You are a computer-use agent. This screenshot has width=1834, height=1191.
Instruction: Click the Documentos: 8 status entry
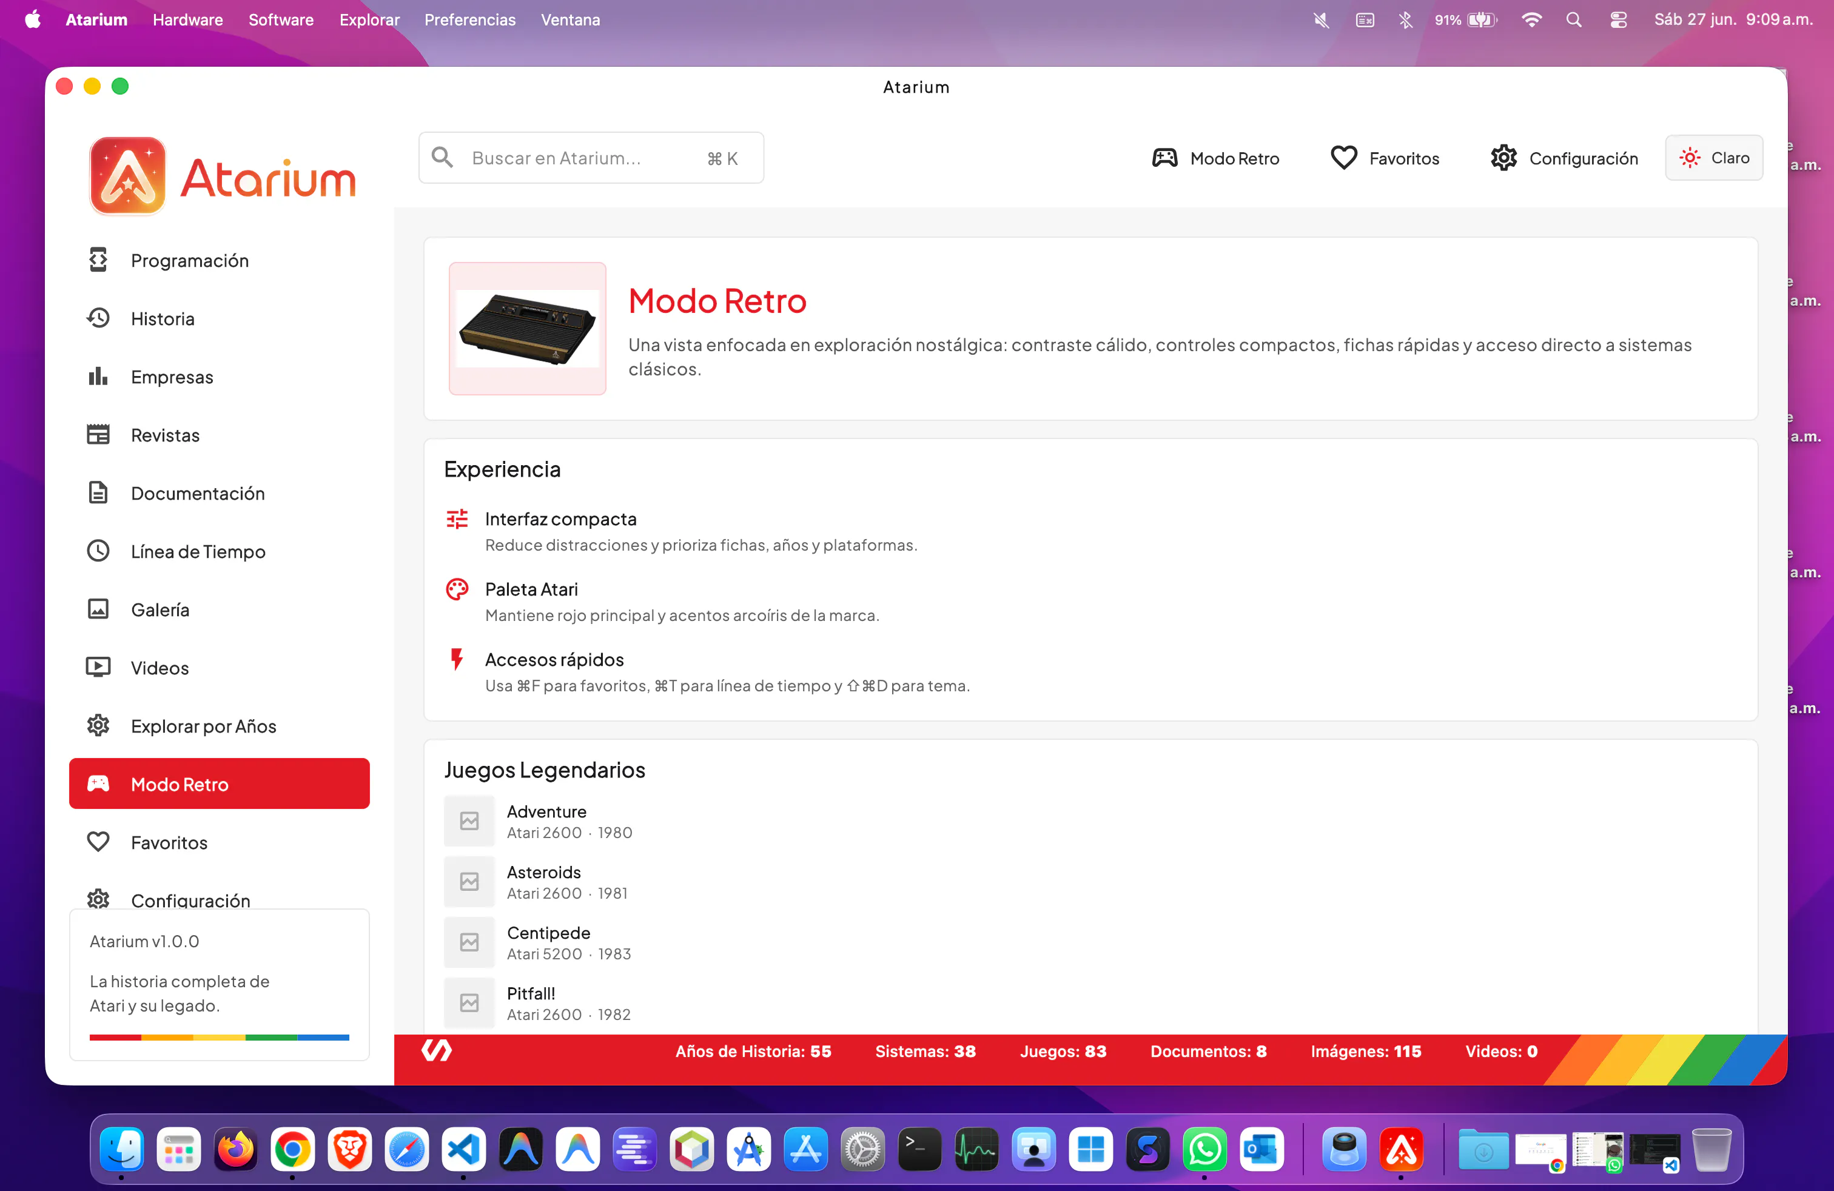1208,1051
